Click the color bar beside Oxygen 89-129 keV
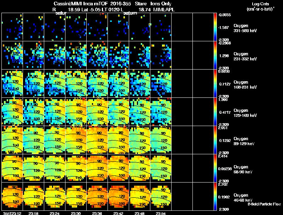Viewport: 283px width, 215px height. coord(215,140)
